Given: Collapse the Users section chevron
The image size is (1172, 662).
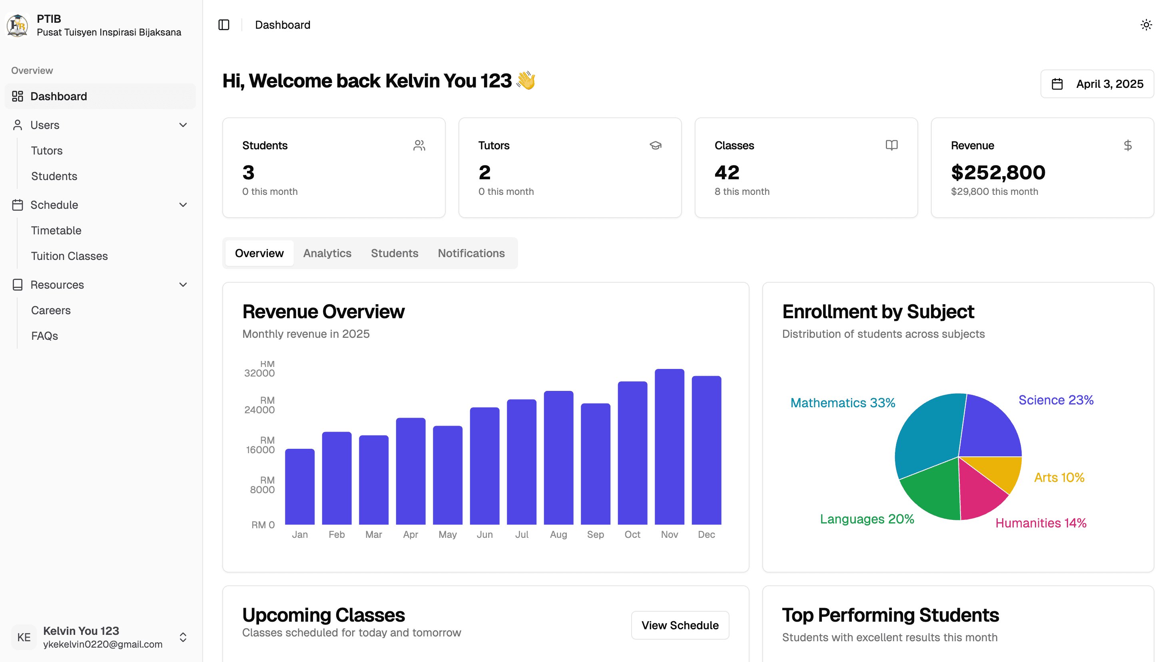Looking at the screenshot, I should coord(183,125).
